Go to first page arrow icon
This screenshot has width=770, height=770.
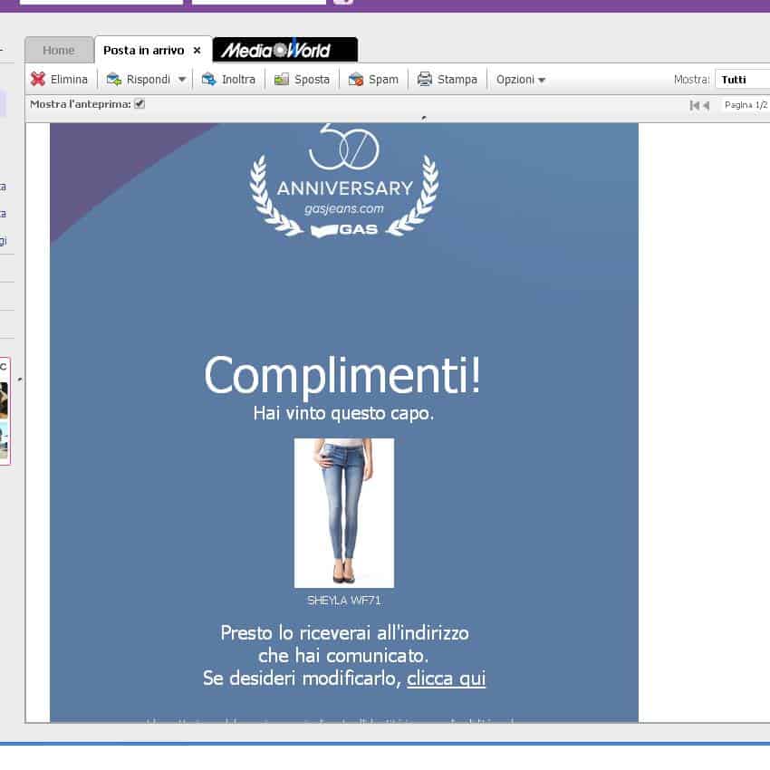click(x=694, y=106)
